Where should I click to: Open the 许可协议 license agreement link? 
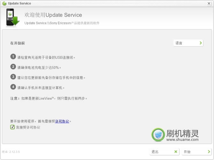point(62,121)
